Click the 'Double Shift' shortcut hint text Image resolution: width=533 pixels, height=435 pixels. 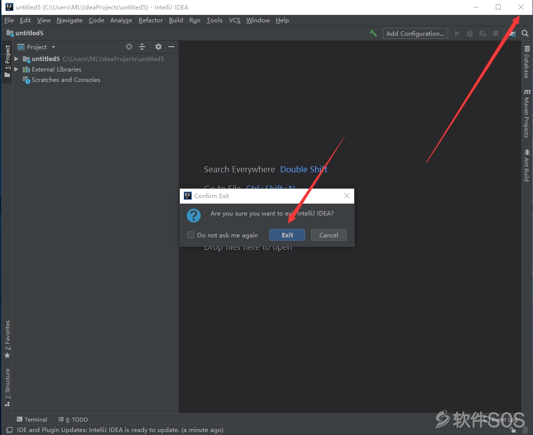coord(304,170)
